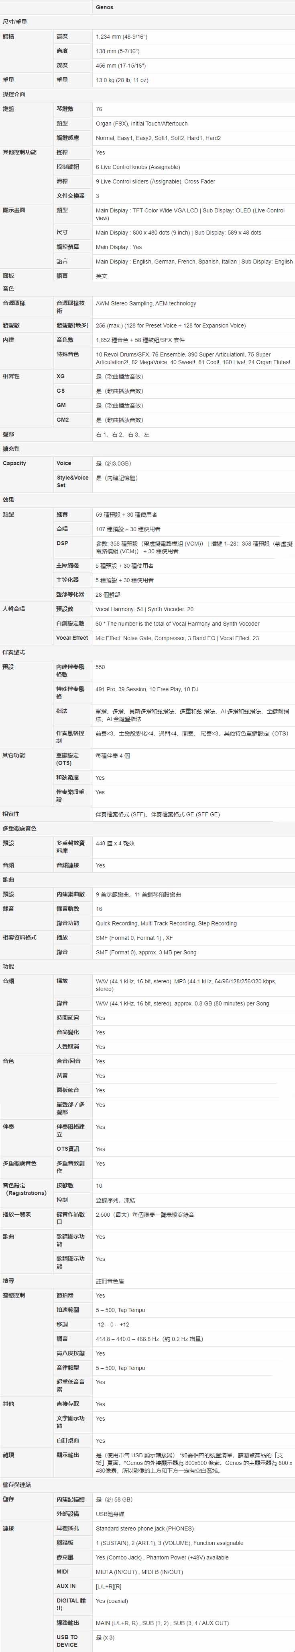Screen dimensions: 295x1652
Task: Click 'SMF (Format 0, Format 1) , XF'
Action: click(x=134, y=937)
